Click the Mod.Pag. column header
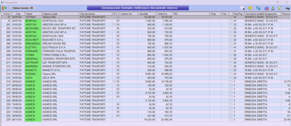Screen dimensions: 291x126 point(238,14)
